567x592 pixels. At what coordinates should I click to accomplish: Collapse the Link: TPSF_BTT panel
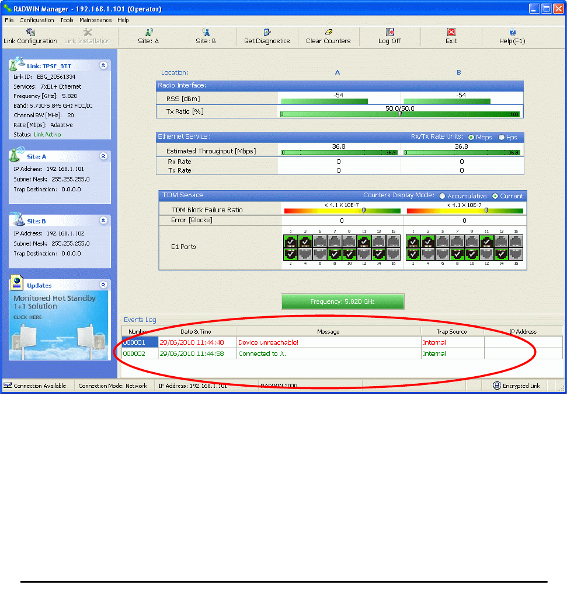pyautogui.click(x=103, y=65)
